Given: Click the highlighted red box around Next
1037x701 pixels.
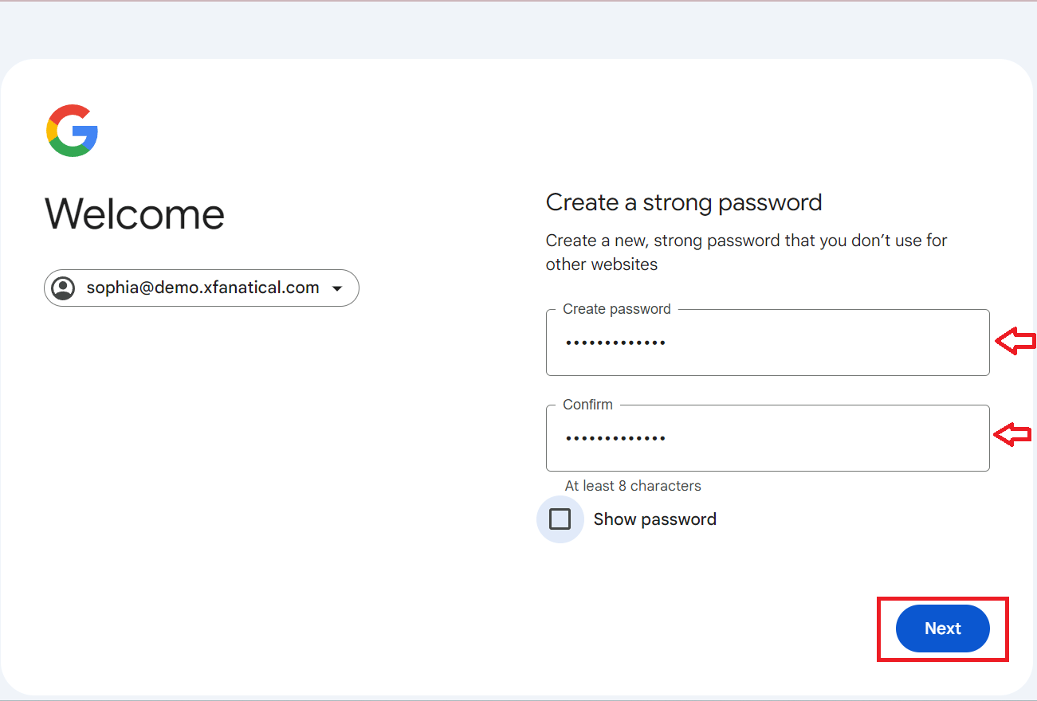Looking at the screenshot, I should (x=943, y=629).
